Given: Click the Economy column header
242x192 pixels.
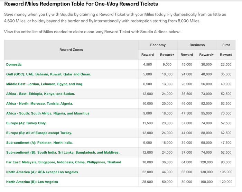Looking at the screenshot, I should (x=158, y=45).
